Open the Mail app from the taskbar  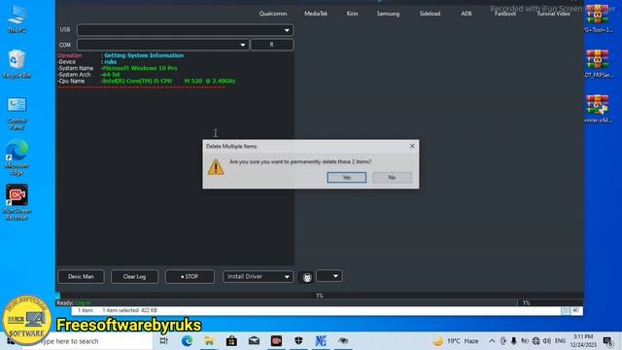point(254,341)
